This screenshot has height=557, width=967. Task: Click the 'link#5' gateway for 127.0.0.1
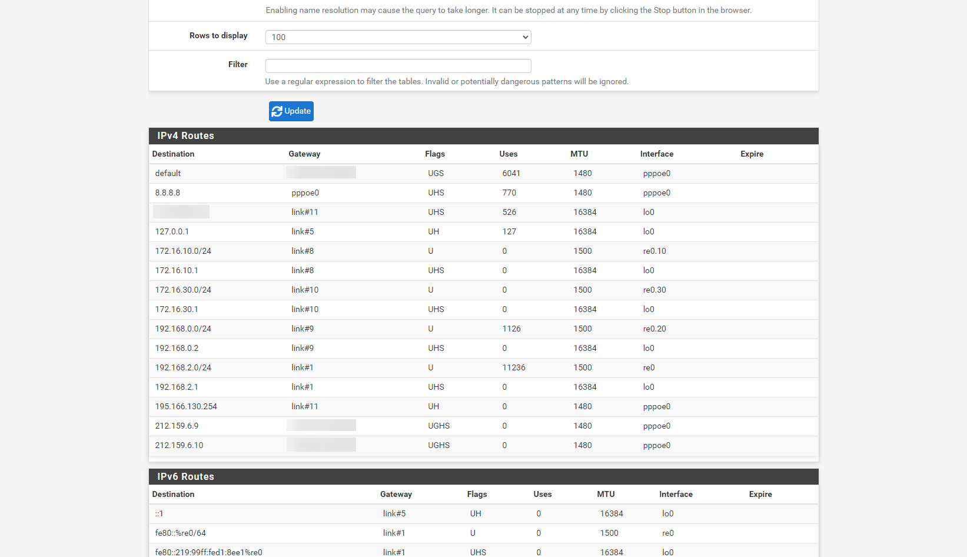(x=303, y=232)
